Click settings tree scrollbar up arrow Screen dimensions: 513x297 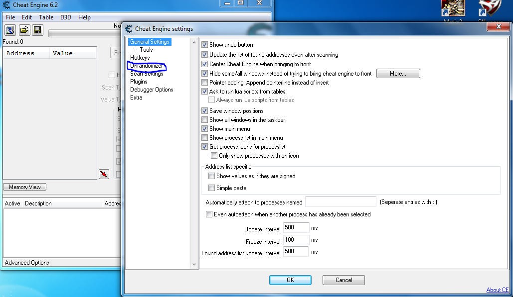point(194,42)
